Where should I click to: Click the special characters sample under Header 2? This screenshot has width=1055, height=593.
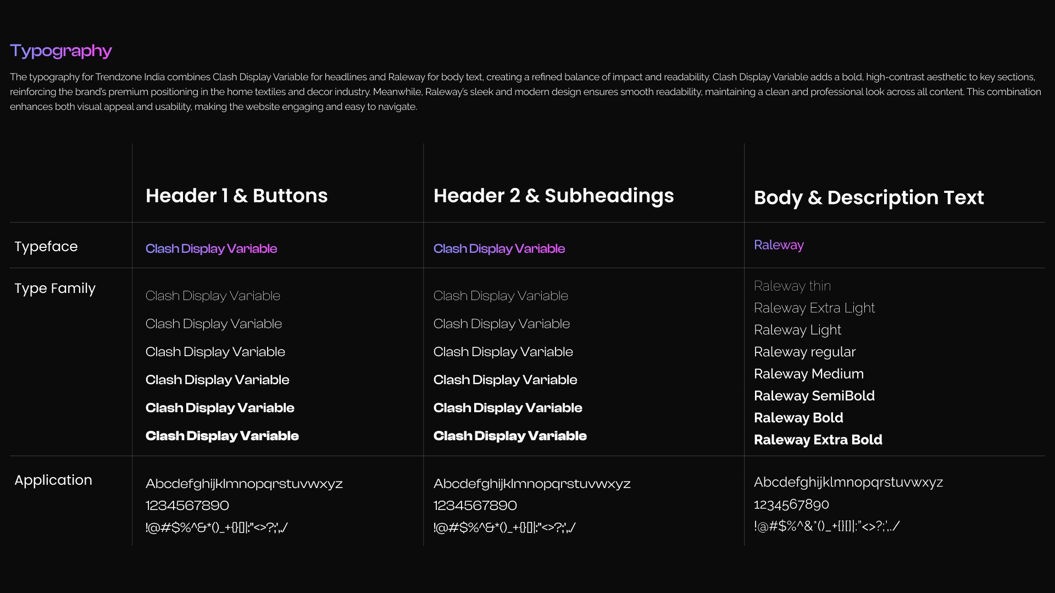504,528
